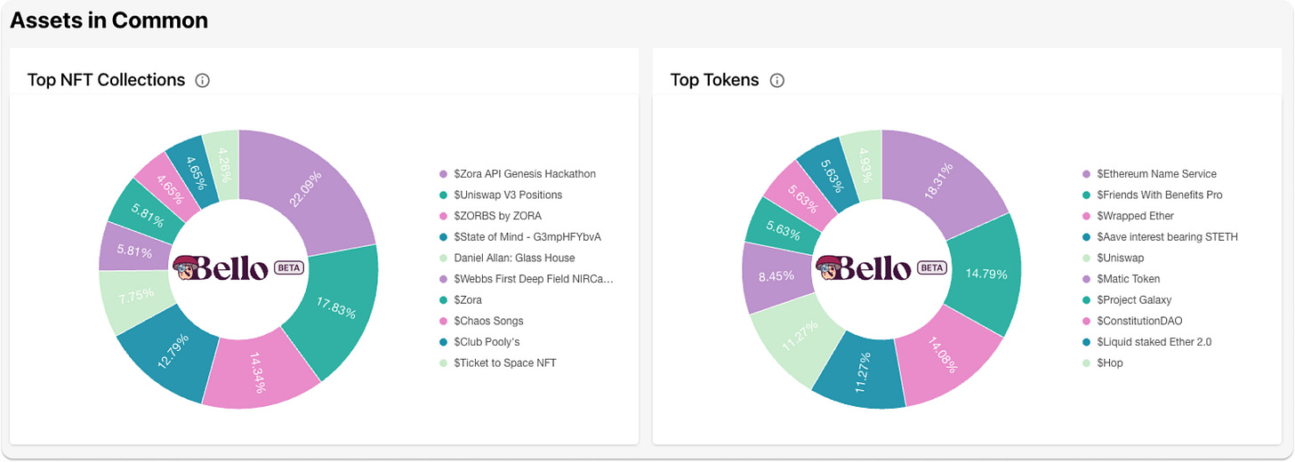Click BETA badge inside NFT Collections chart
1295x462 pixels.
pos(288,267)
